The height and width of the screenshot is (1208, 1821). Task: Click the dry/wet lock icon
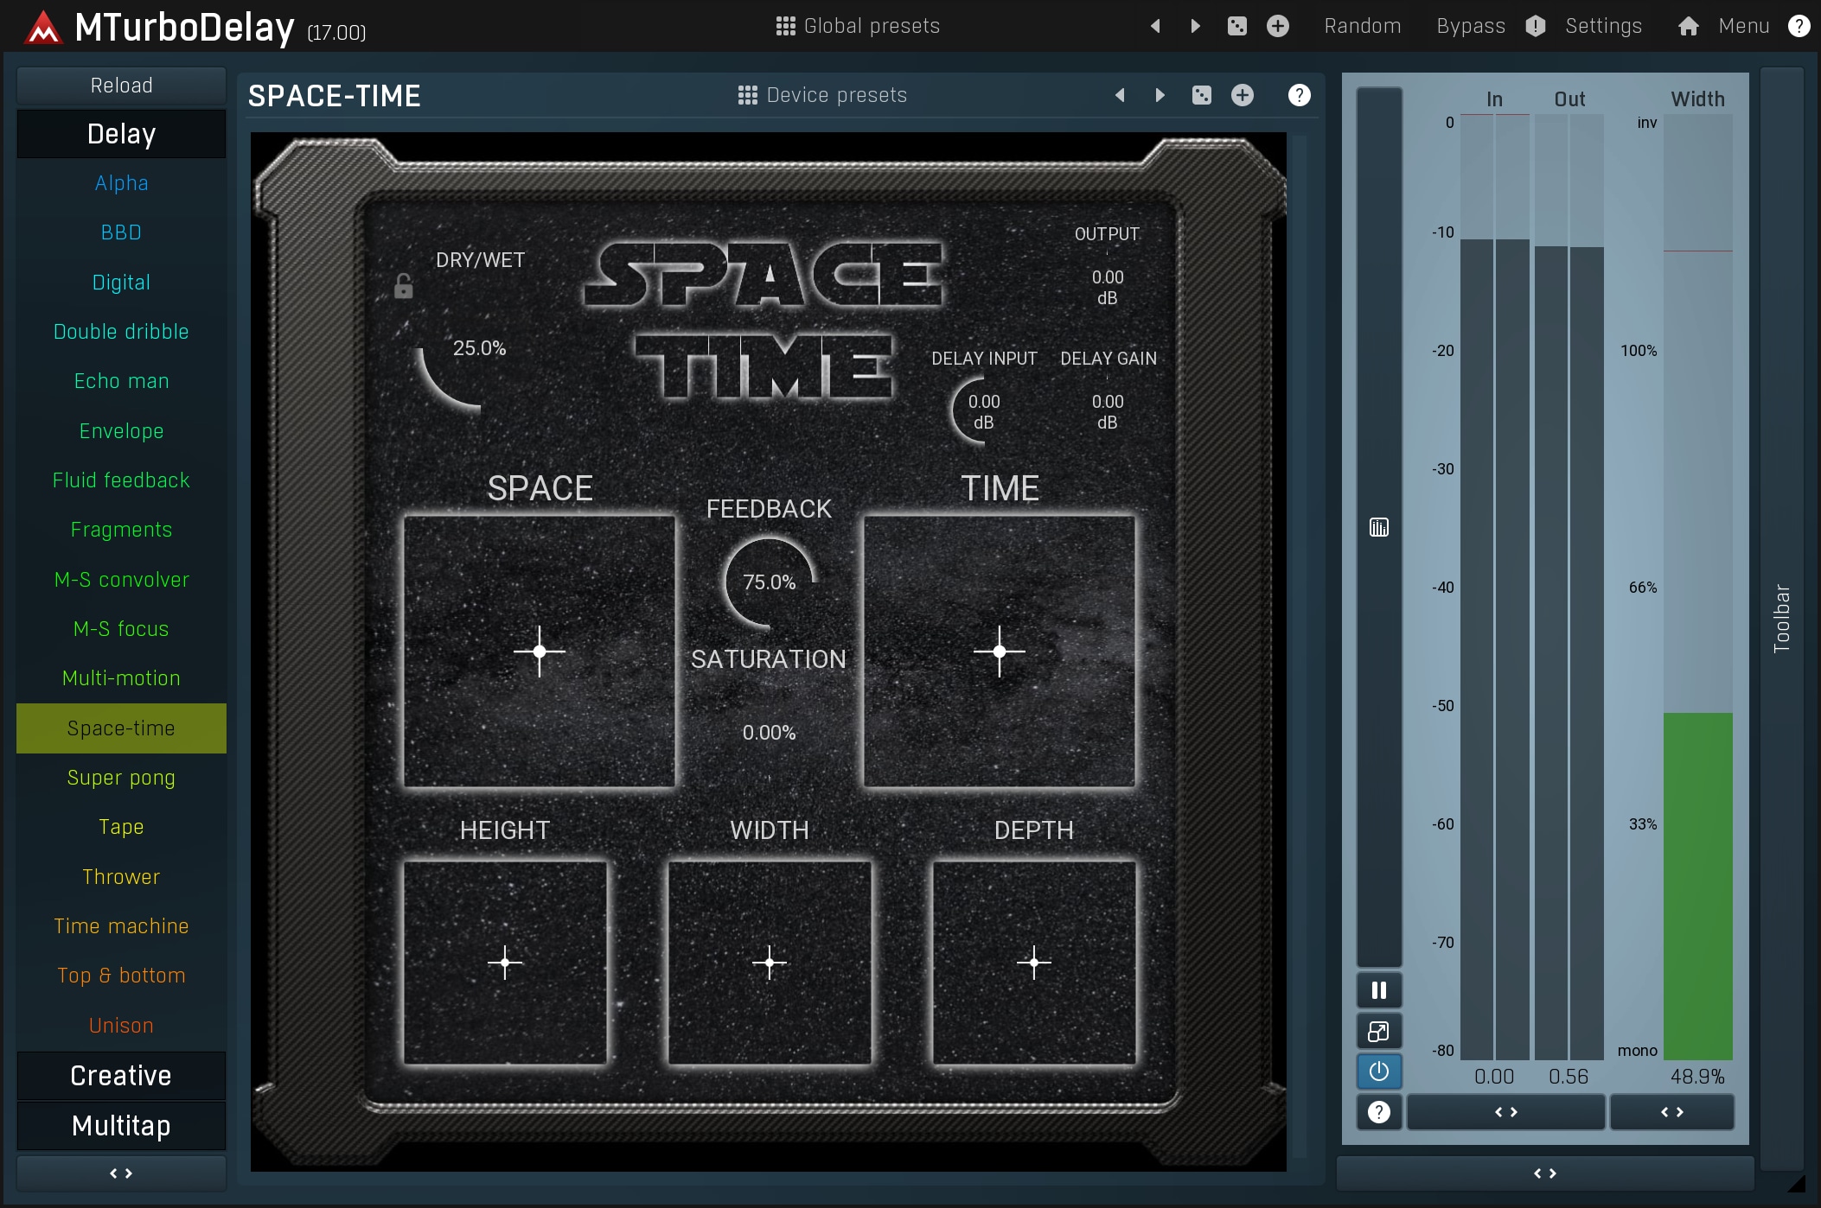pyautogui.click(x=403, y=286)
